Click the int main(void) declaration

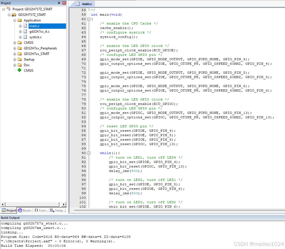click(x=106, y=15)
